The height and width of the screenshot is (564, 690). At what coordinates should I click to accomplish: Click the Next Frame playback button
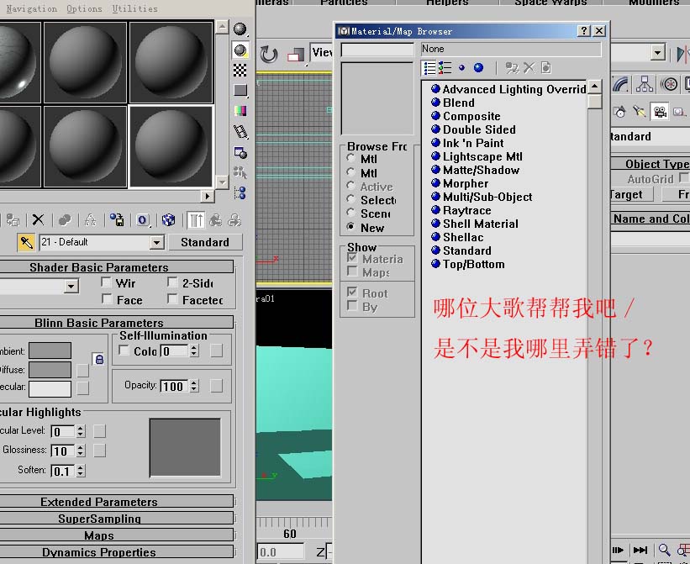pos(619,550)
